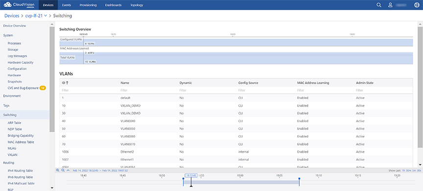Open Environment in sidebar

[x=12, y=96]
